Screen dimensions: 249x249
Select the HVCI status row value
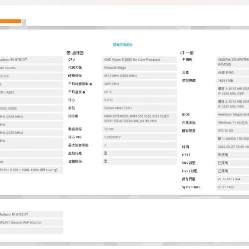(233, 171)
